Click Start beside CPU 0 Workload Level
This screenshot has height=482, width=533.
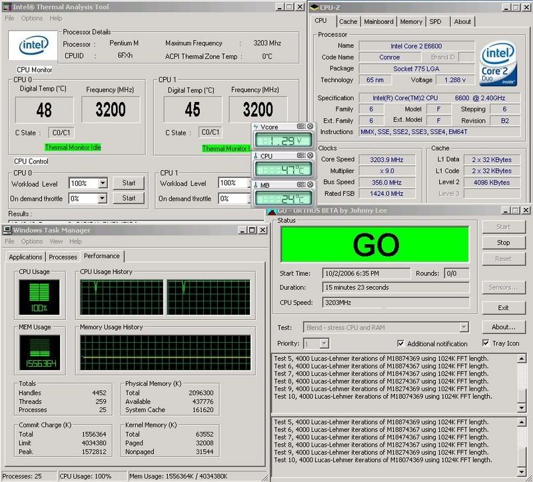coord(129,183)
